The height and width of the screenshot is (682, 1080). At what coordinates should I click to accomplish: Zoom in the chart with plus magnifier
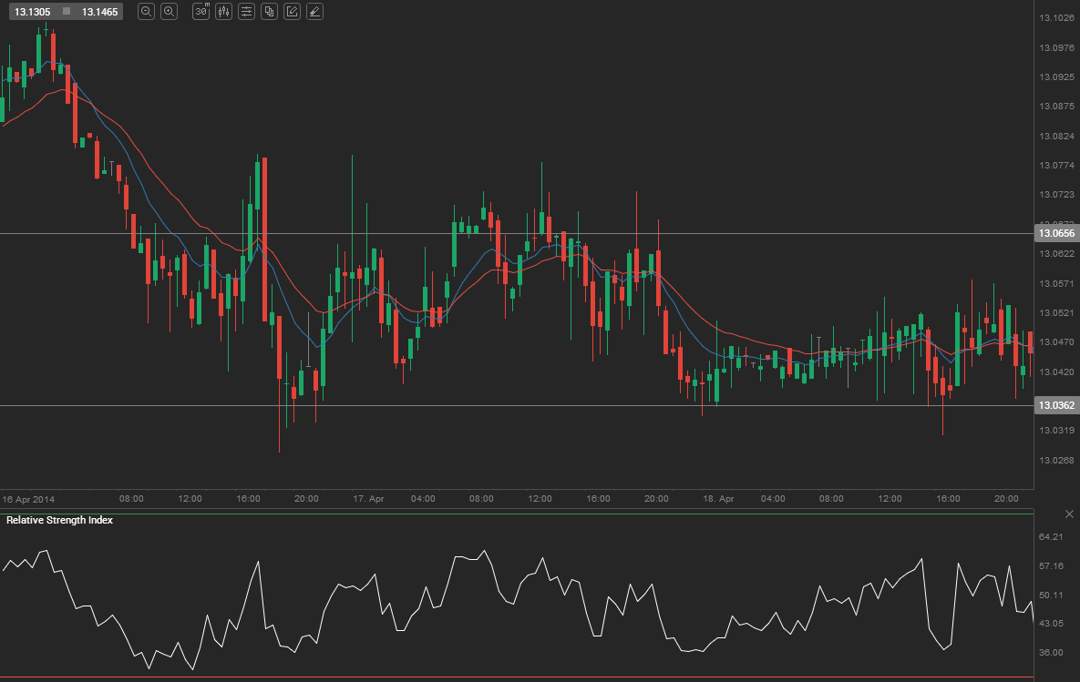169,12
